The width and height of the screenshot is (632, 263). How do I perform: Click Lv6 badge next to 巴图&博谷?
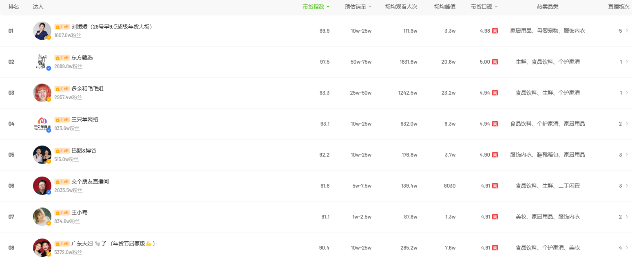pyautogui.click(x=62, y=150)
